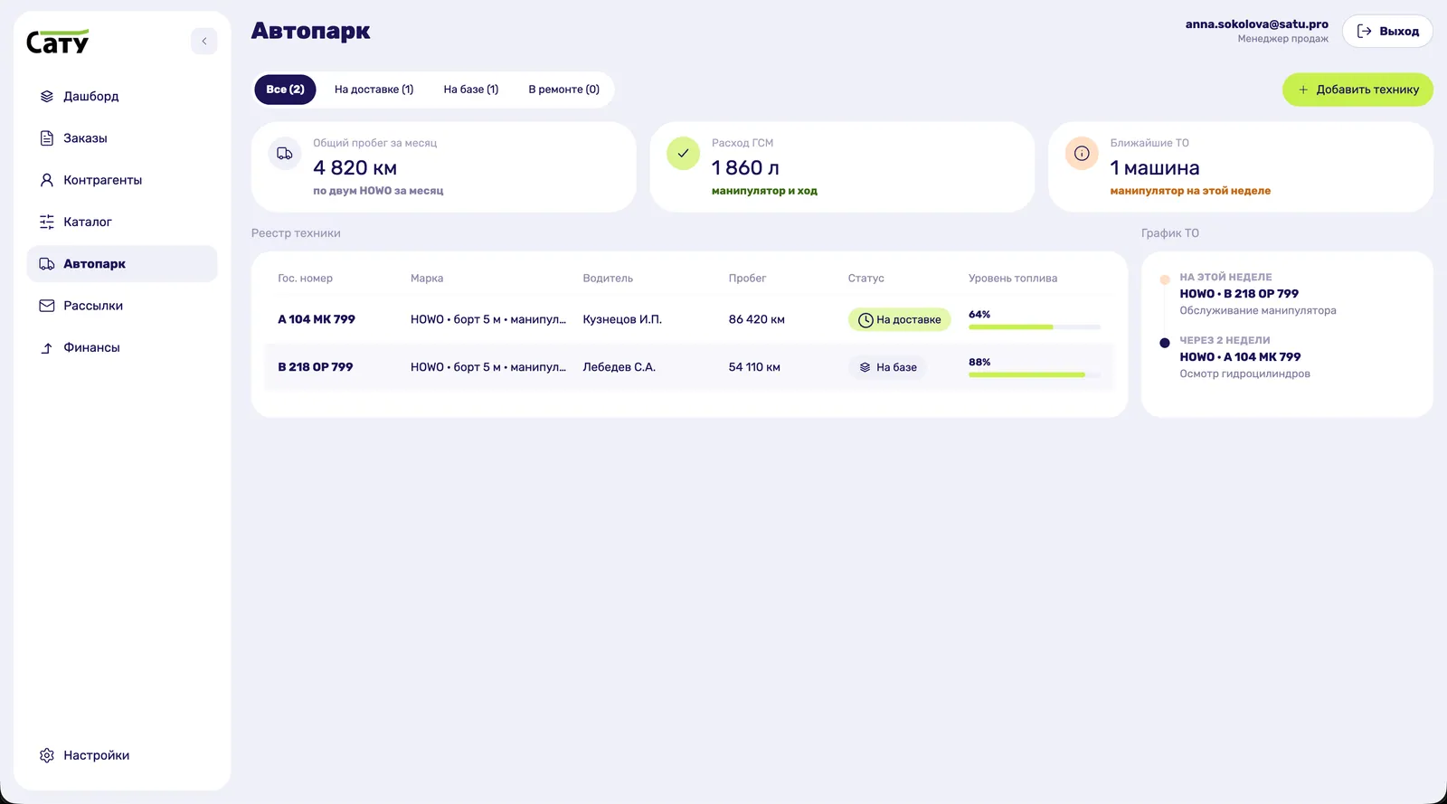The width and height of the screenshot is (1447, 804).
Task: Click mileage value 86 420 км
Action: [x=757, y=319]
